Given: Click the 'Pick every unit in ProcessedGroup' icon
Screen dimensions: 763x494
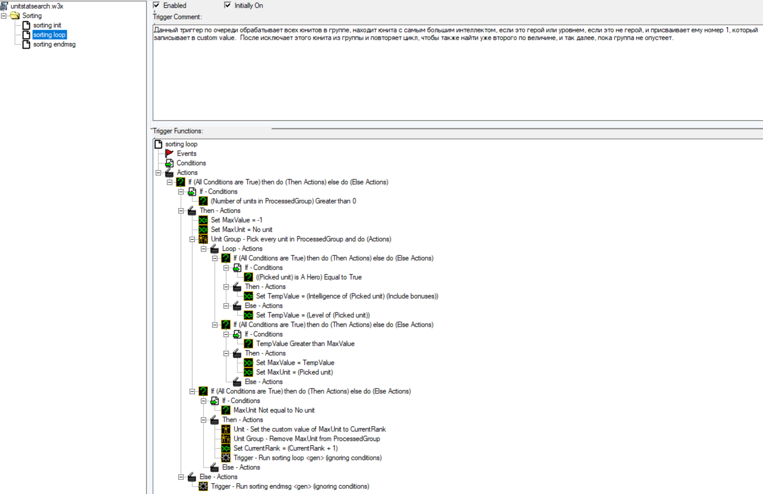Looking at the screenshot, I should pyautogui.click(x=203, y=239).
